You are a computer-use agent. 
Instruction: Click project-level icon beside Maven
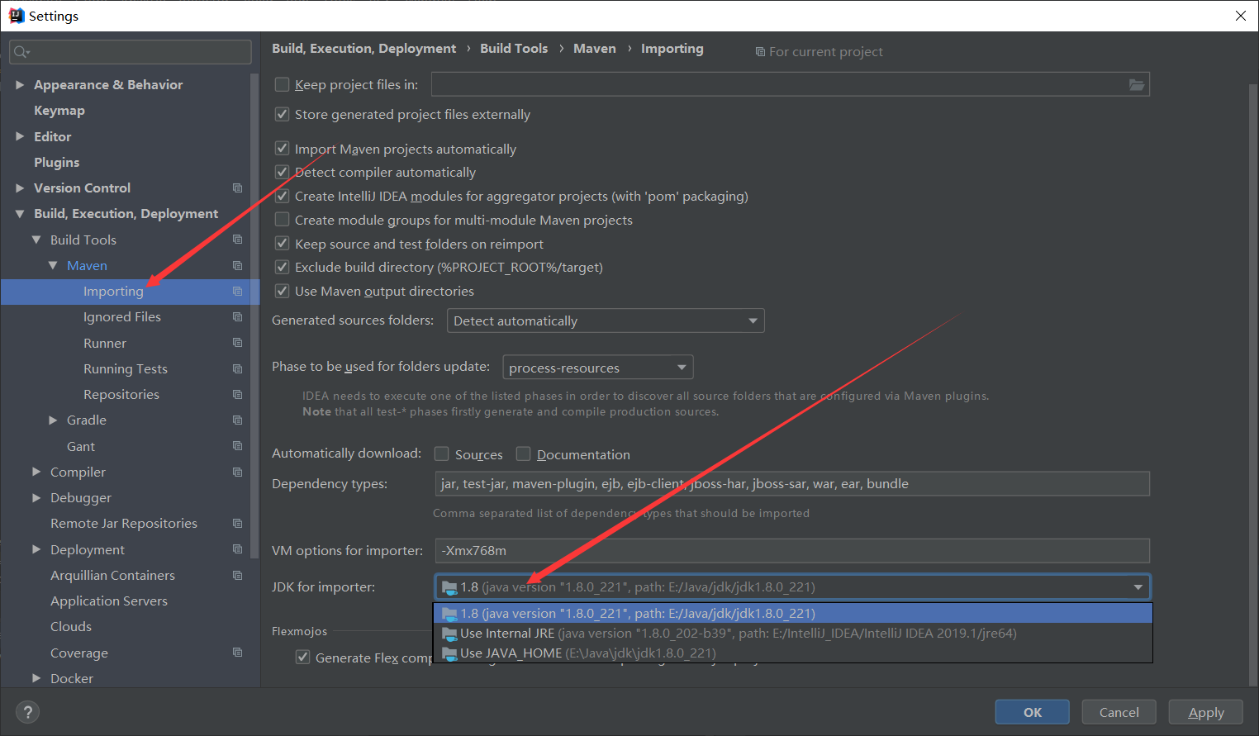coord(237,265)
